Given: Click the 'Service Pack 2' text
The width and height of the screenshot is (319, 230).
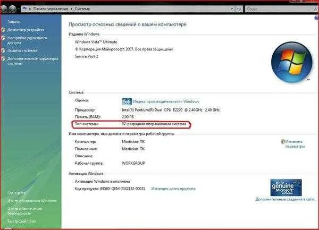Looking at the screenshot, I should click(x=87, y=56).
